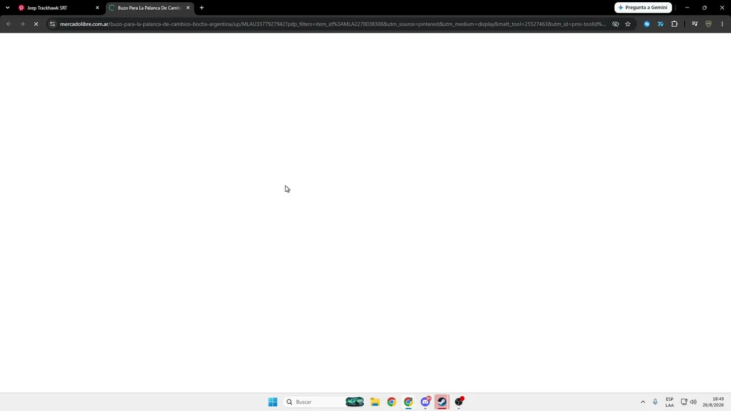Switch ESP LAA keyboard language
This screenshot has width=731, height=411.
tap(669, 402)
